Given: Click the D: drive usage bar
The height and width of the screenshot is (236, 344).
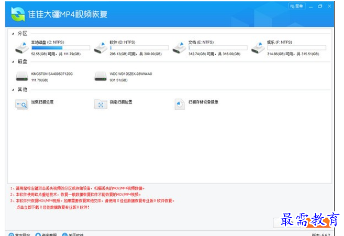Looking at the screenshot, I should (139, 48).
